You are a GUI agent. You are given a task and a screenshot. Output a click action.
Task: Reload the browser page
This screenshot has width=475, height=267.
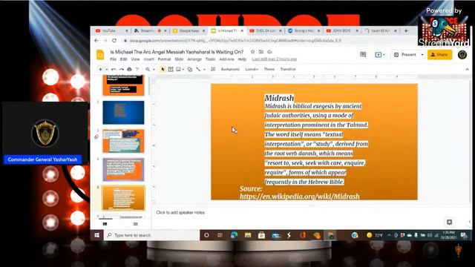(114, 41)
